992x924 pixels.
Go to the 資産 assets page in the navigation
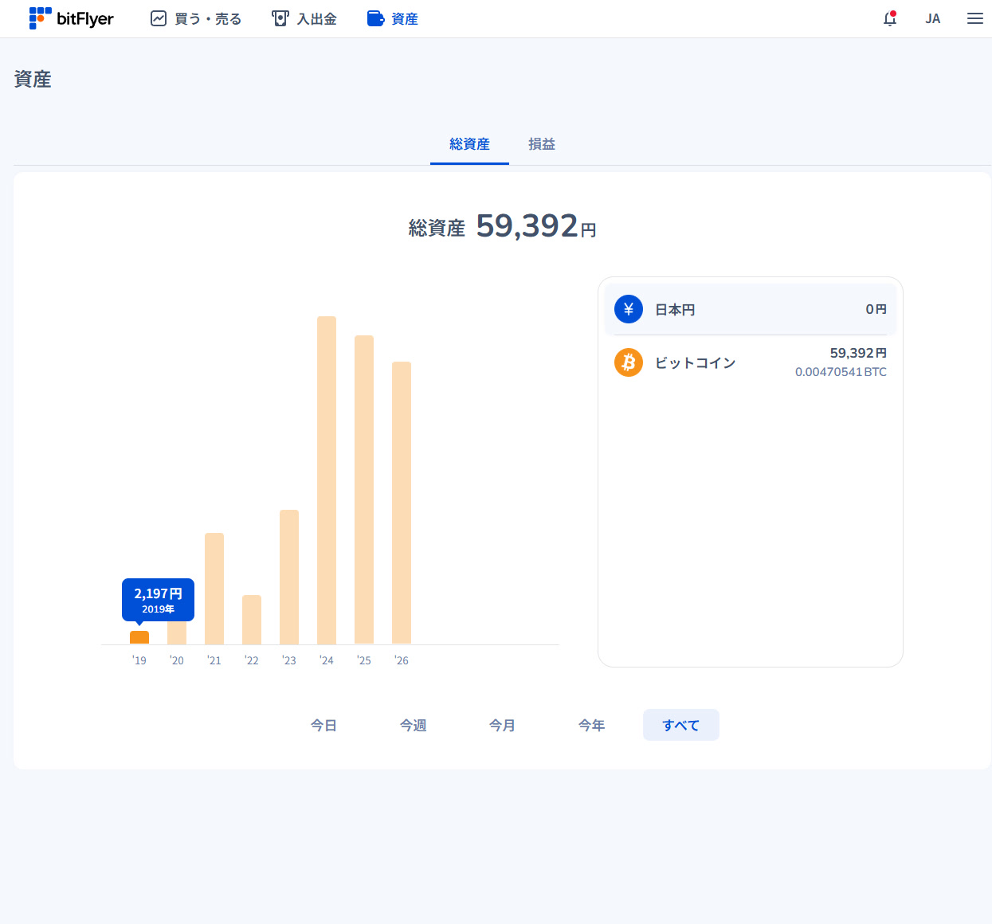[393, 18]
